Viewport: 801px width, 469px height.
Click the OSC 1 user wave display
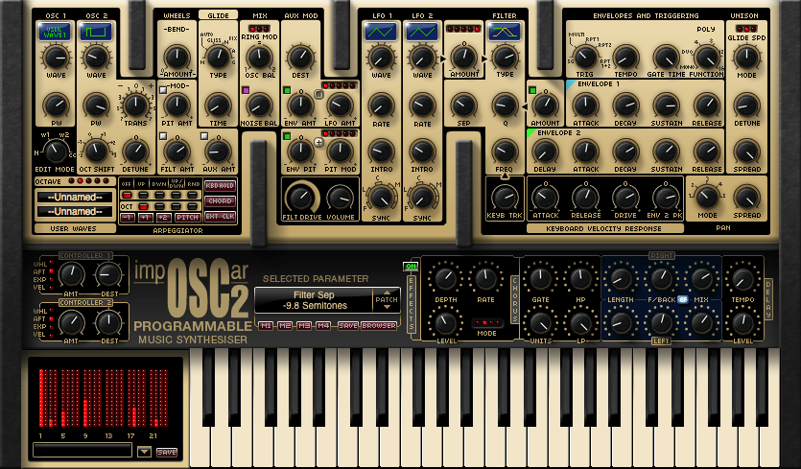56,34
